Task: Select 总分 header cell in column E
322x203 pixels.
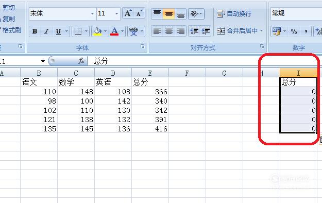Action: pos(150,82)
